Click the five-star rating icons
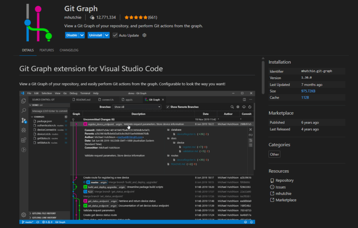This screenshot has width=358, height=228. click(x=136, y=17)
